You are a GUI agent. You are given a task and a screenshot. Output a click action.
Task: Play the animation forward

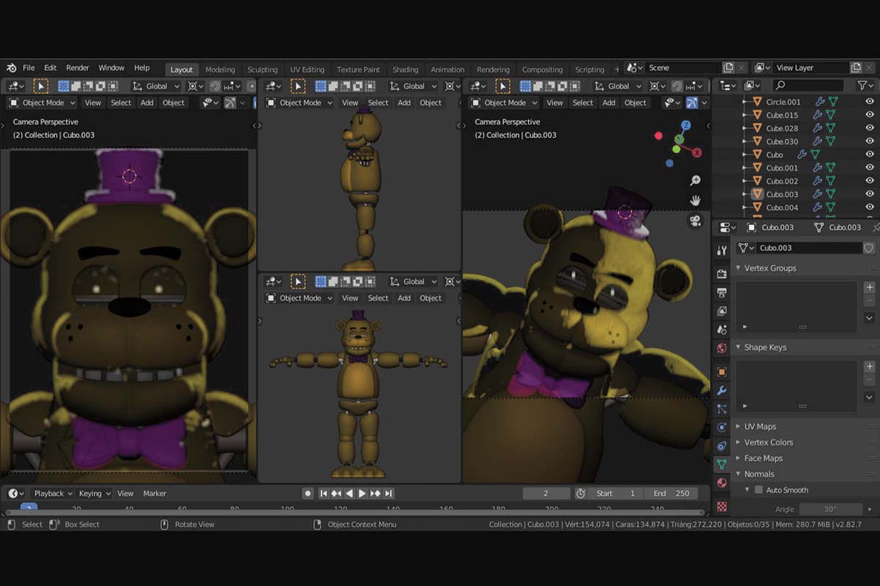coord(362,494)
